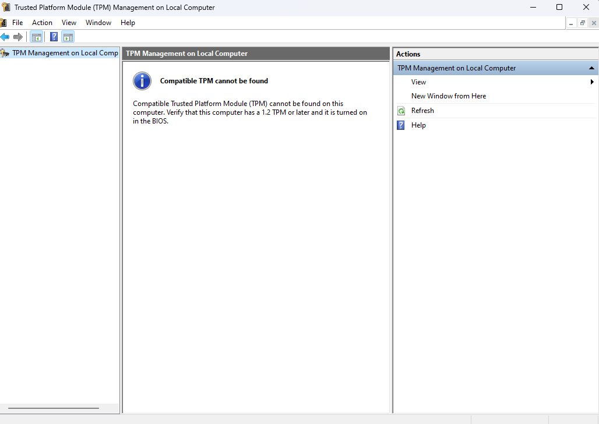Open the View submenu arrow in the Actions pane
The width and height of the screenshot is (599, 424).
point(592,82)
